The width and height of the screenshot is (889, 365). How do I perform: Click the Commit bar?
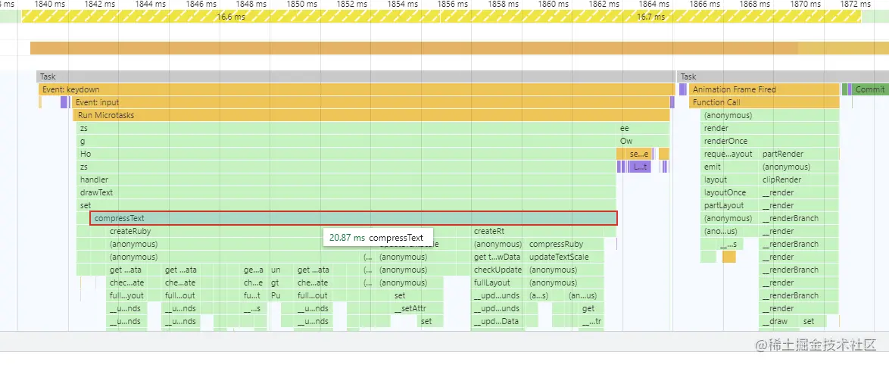coord(870,89)
